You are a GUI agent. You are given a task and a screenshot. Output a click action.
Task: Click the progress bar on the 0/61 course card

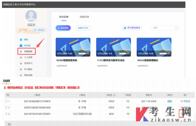[82, 54]
